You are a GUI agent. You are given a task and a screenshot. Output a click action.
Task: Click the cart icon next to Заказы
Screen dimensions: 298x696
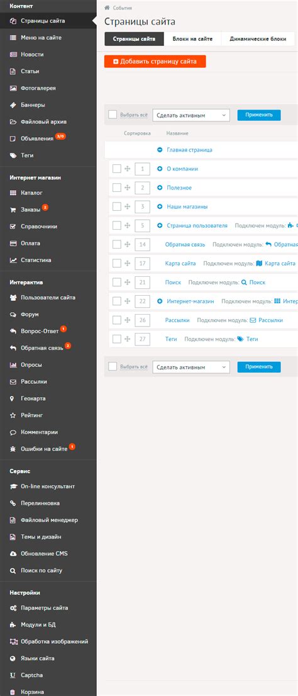point(13,210)
